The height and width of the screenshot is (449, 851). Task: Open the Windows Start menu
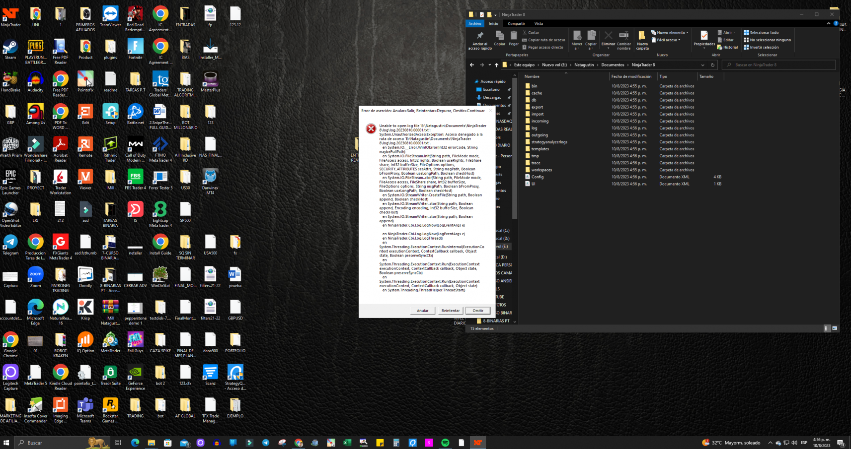(x=6, y=443)
